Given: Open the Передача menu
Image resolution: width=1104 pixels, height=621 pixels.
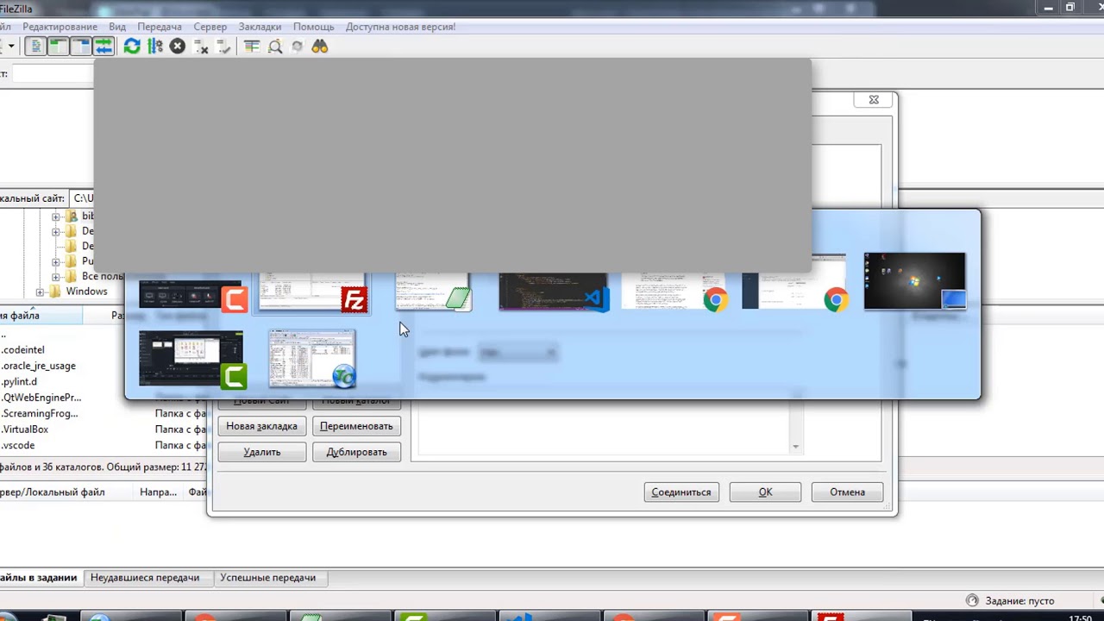Looking at the screenshot, I should pyautogui.click(x=160, y=27).
